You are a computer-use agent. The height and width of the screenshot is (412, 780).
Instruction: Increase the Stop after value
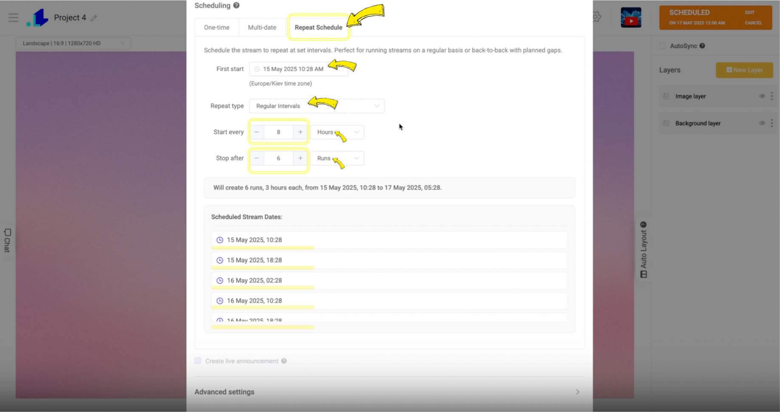[300, 158]
